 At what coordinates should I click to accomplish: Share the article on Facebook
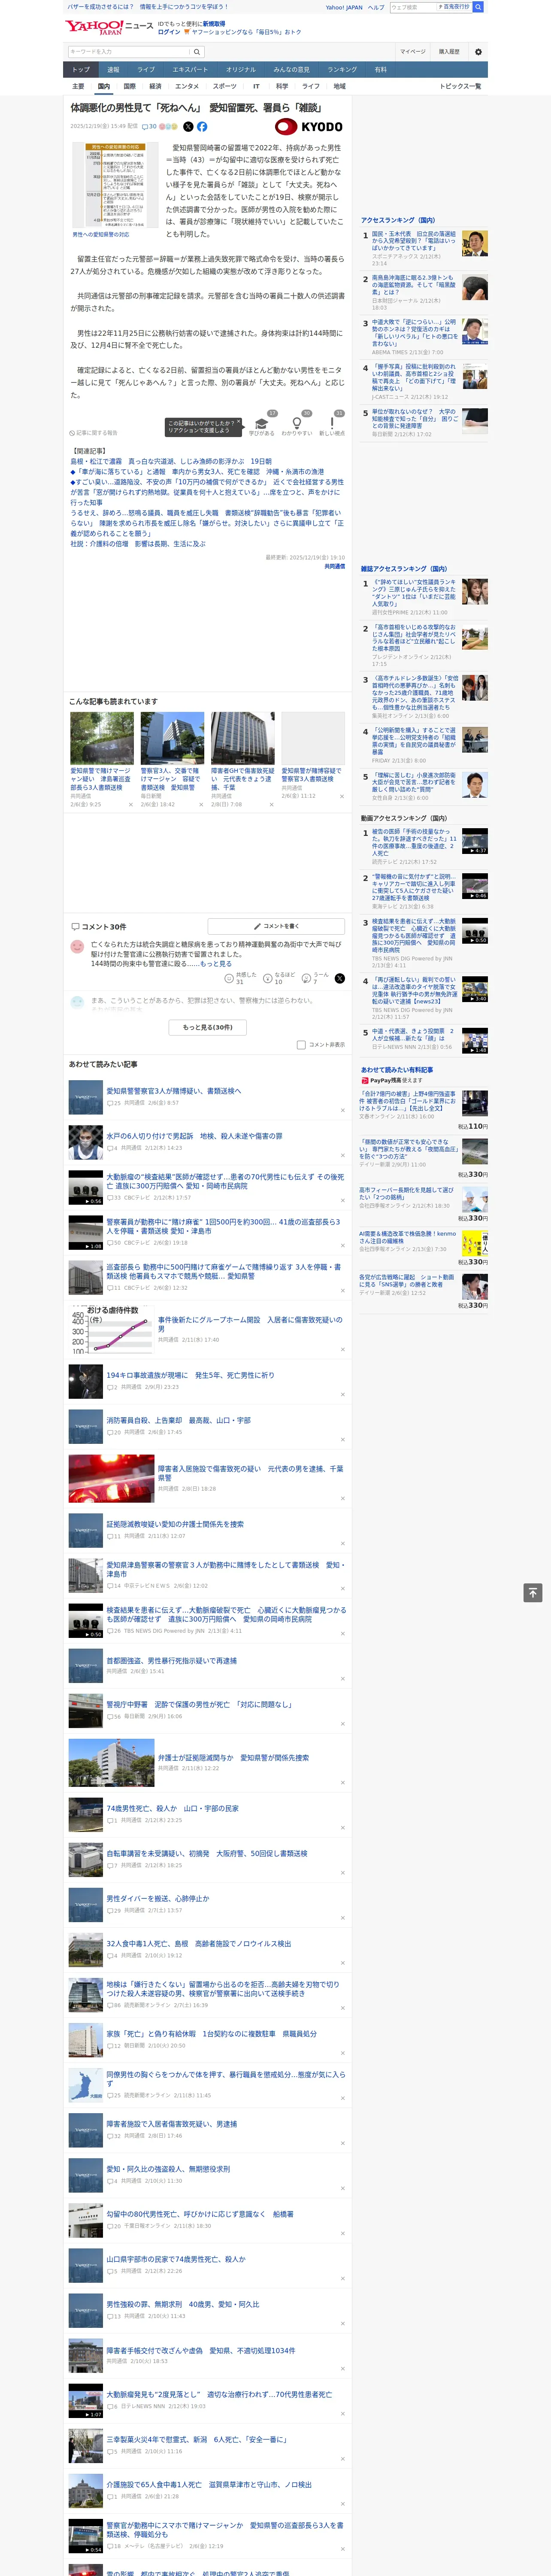coord(202,127)
